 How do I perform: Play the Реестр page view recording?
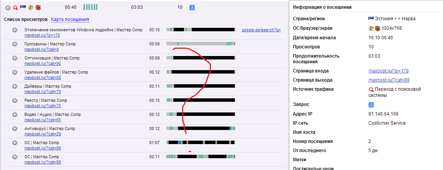(x=15, y=101)
